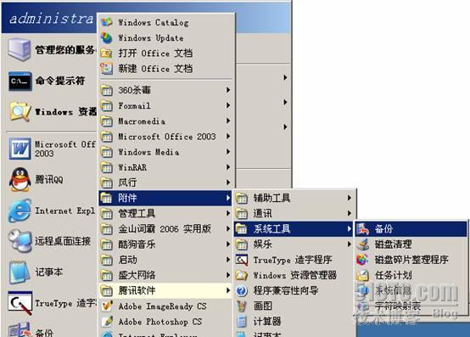Click TrueType 造字程序 icon in 附件 menu
Viewport: 470px width, 337px height.
click(x=241, y=260)
